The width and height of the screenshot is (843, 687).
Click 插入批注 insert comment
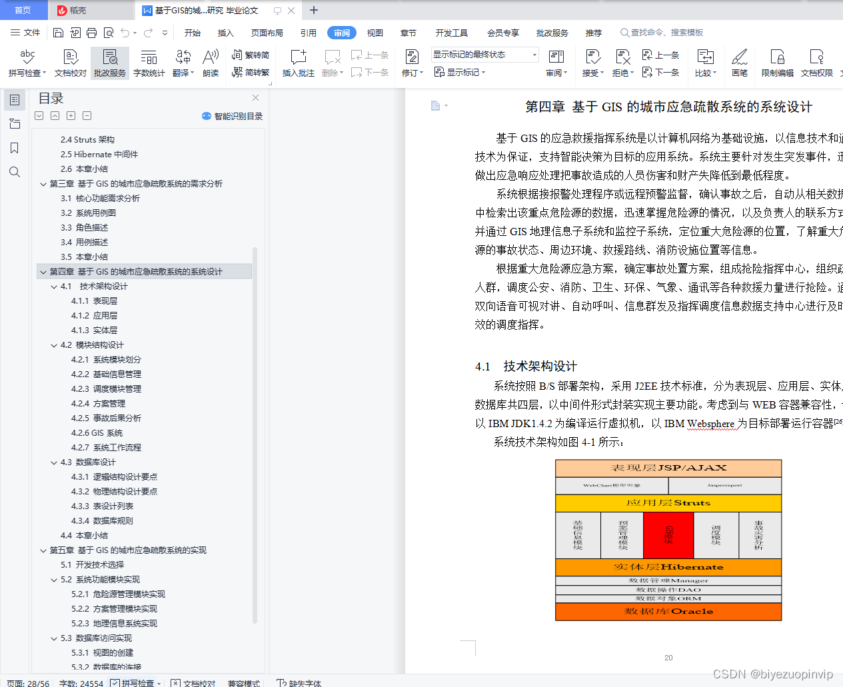[299, 63]
